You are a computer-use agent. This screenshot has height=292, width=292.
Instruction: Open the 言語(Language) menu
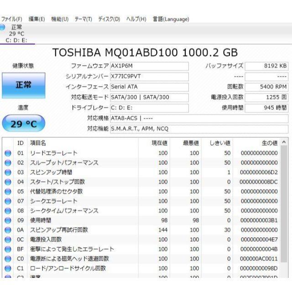pos(171,19)
